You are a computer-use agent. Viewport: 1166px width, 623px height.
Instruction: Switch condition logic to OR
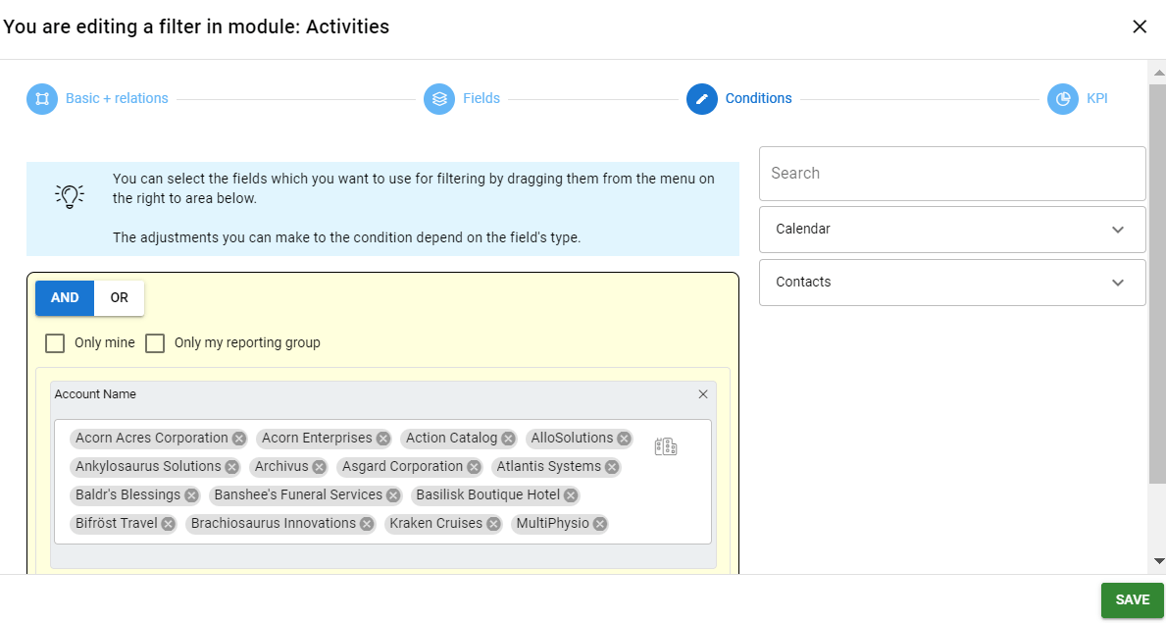click(x=118, y=297)
